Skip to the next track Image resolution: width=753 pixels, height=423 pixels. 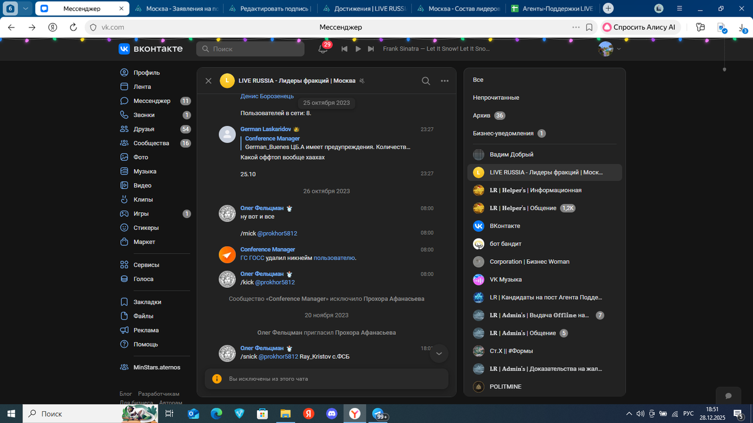371,49
